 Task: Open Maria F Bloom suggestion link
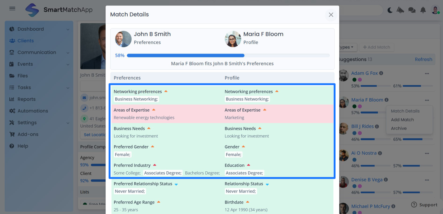[367, 100]
